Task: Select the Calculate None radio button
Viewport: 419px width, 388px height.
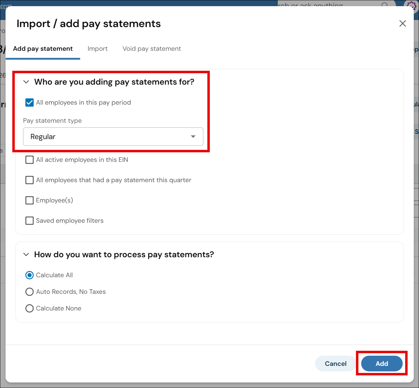Action: [30, 308]
